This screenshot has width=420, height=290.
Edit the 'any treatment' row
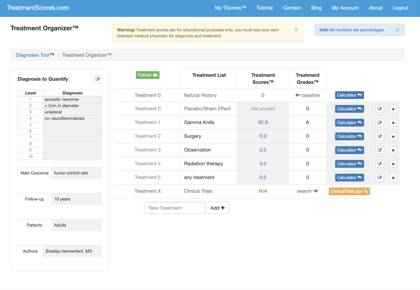click(x=380, y=177)
